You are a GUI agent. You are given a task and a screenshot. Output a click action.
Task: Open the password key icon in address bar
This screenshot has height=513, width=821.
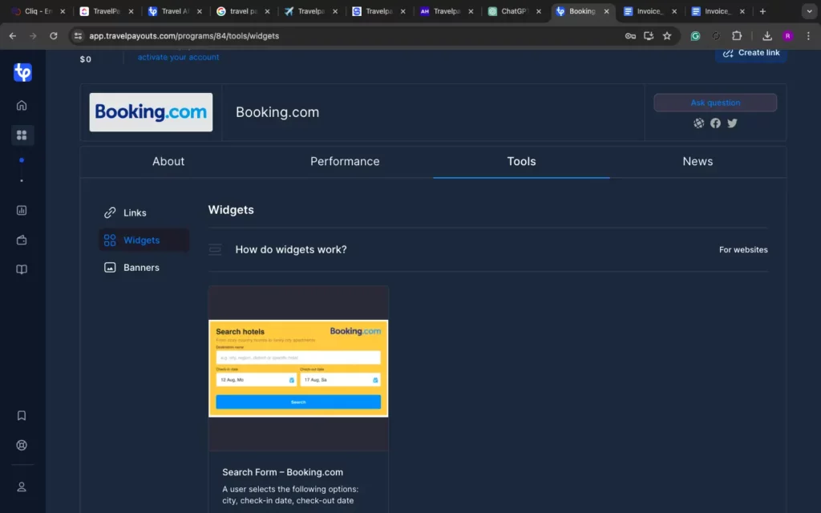pyautogui.click(x=630, y=35)
